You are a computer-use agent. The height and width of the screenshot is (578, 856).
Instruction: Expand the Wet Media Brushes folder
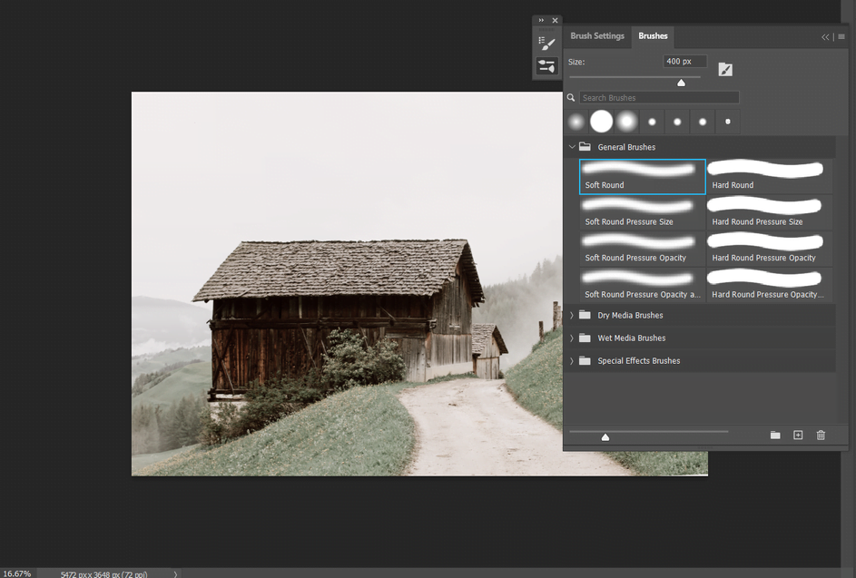(572, 338)
